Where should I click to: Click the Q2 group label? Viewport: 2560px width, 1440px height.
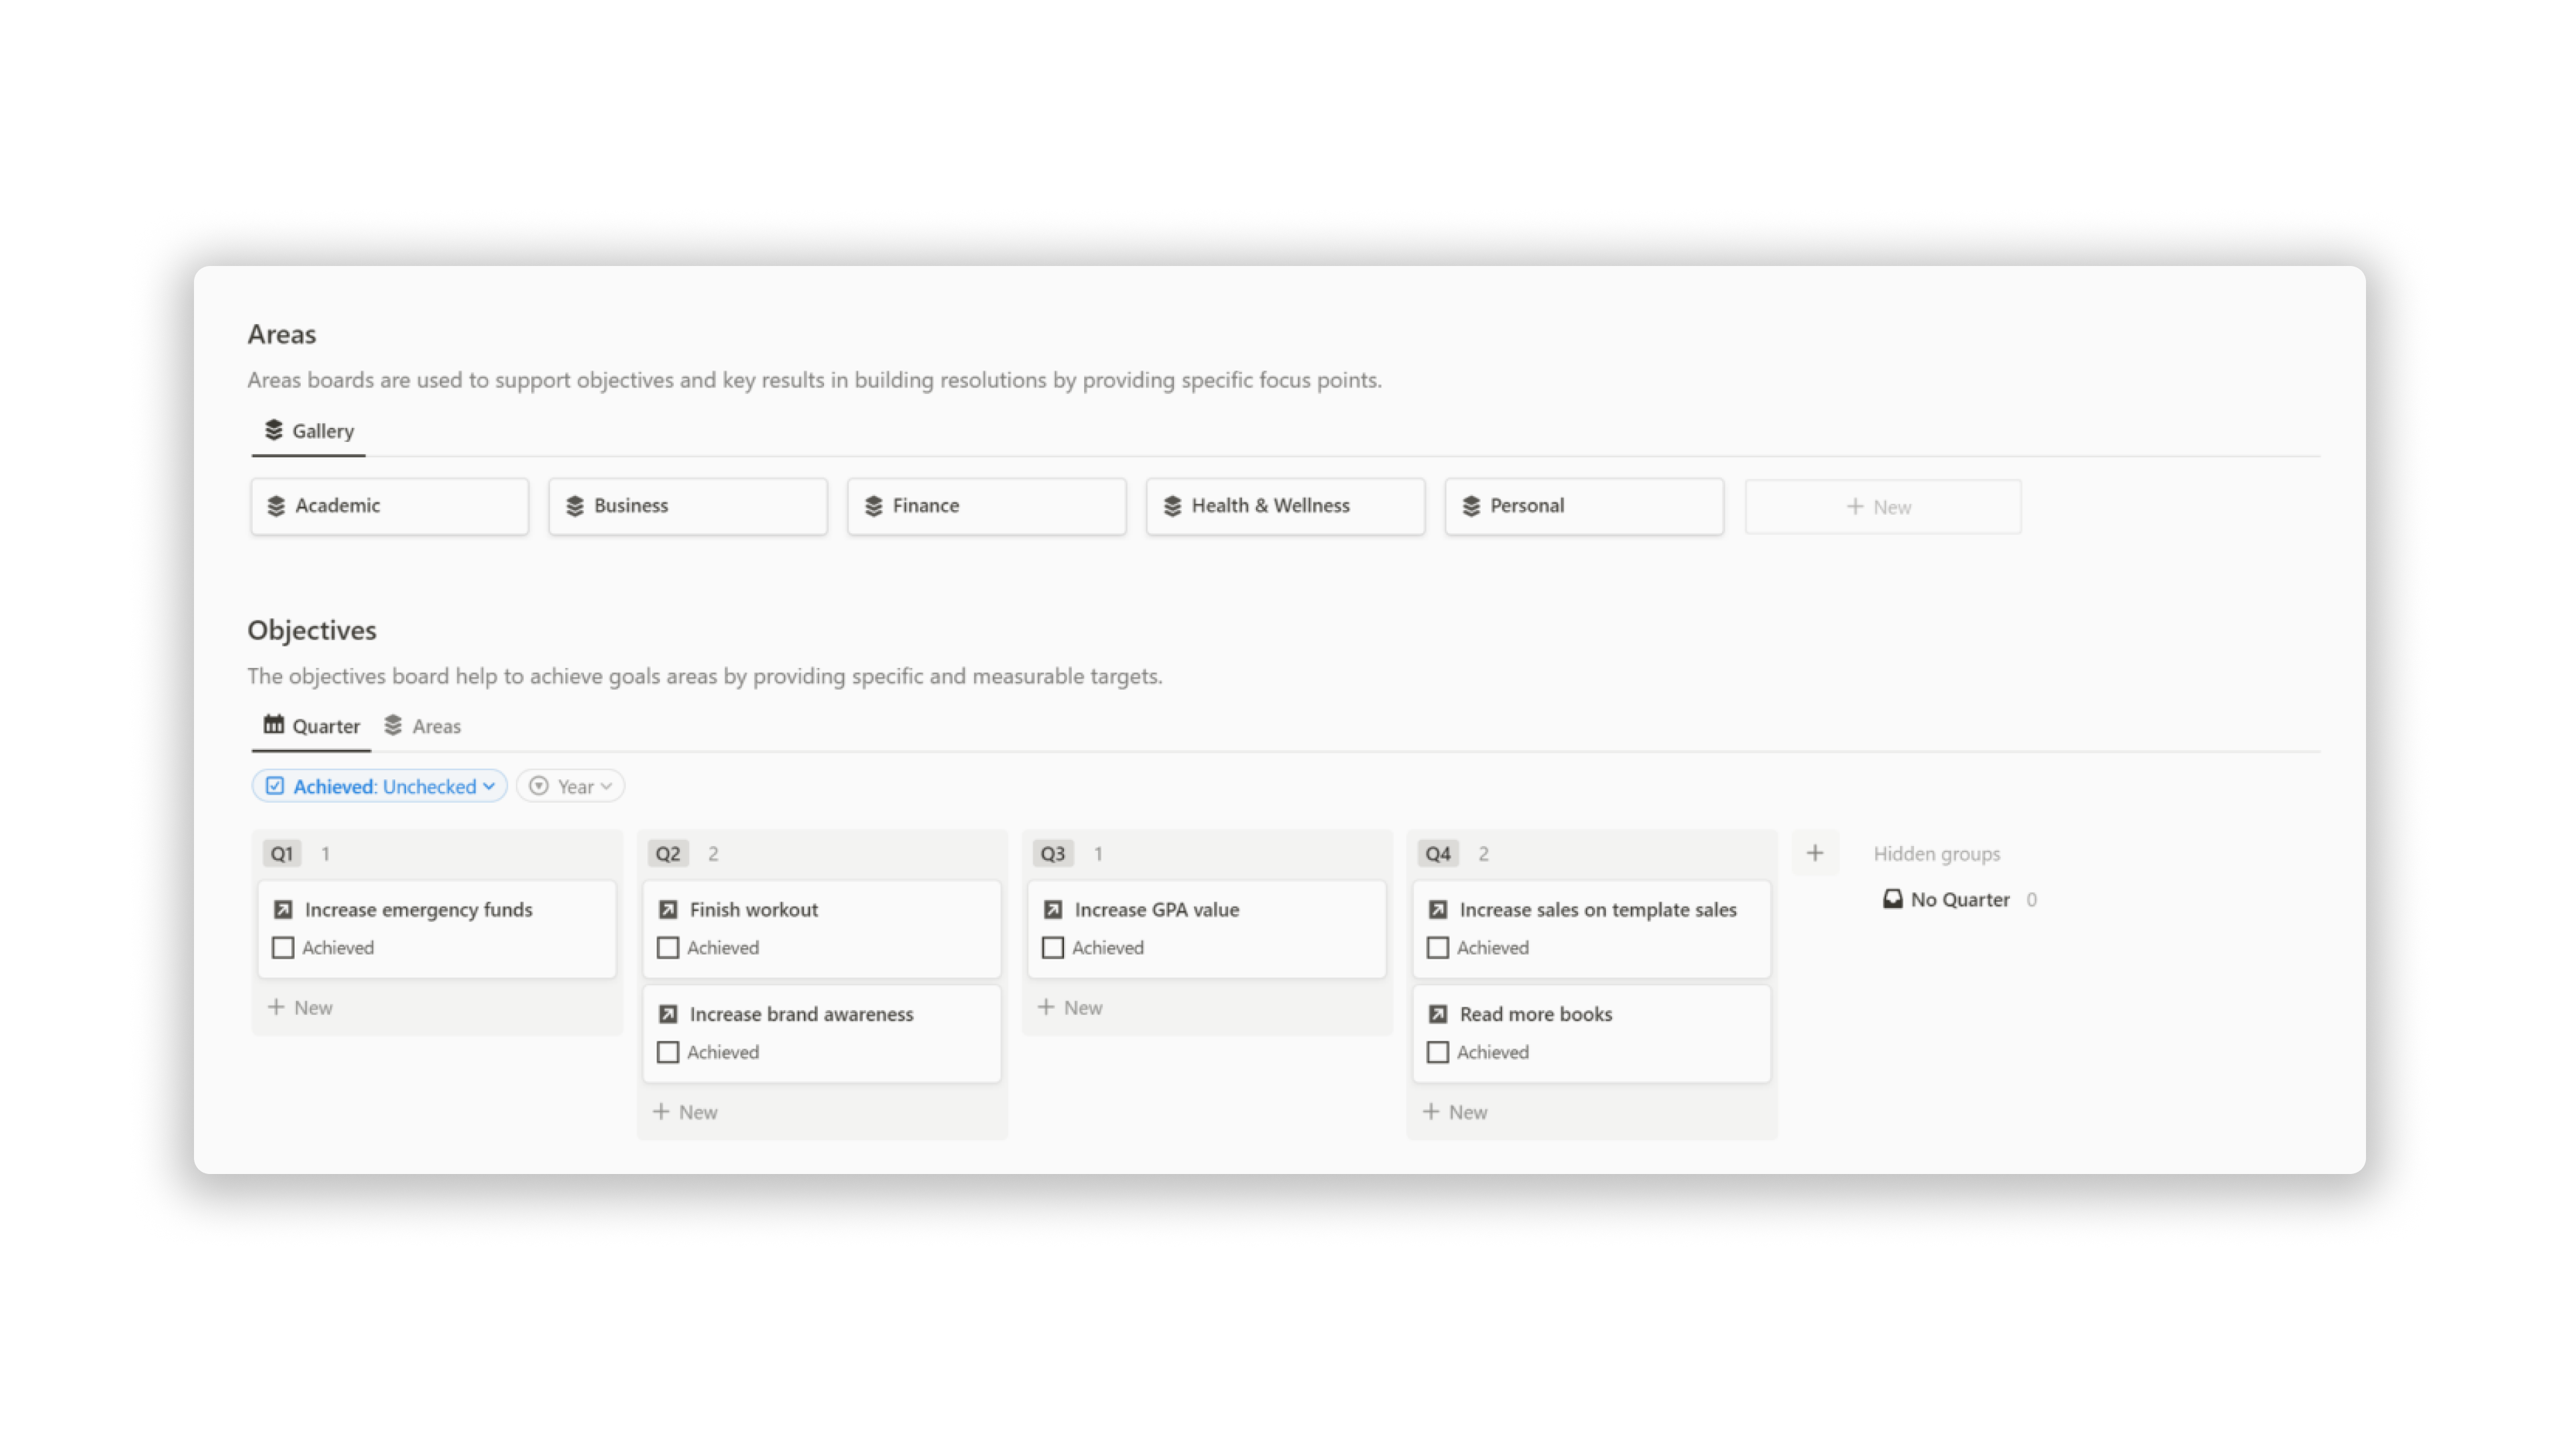(668, 853)
